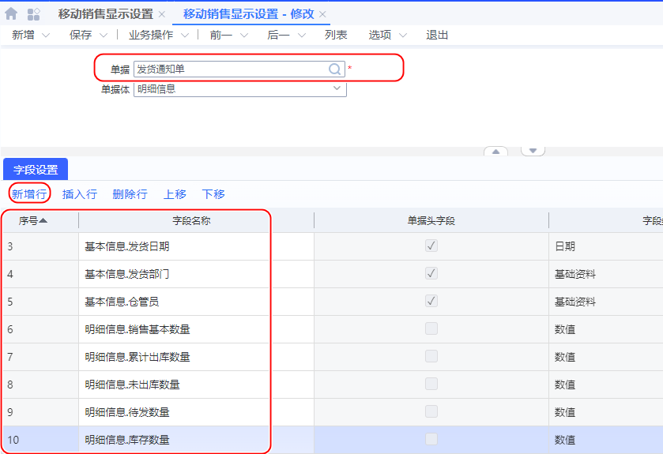Viewport: 663px width, 454px height.
Task: Expand the 新增 dropdown arrow
Action: pos(45,36)
